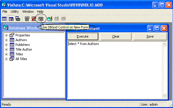Expand the Title Author table node
Image resolution: width=173 pixels, height=108 pixels.
6,50
